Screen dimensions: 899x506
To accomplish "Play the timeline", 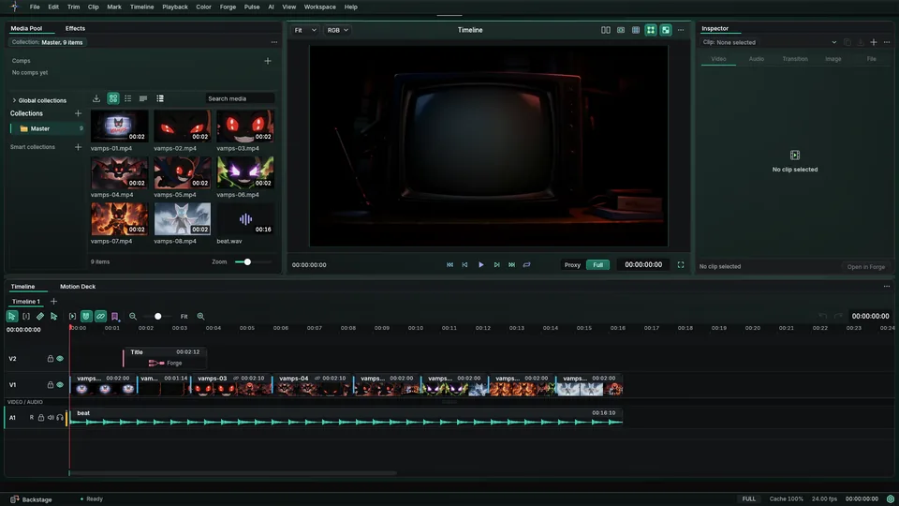I will pos(481,265).
